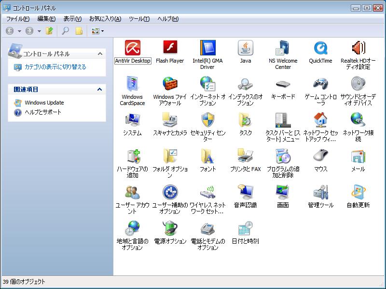Click the Search magnifier toolbar button

(65, 31)
